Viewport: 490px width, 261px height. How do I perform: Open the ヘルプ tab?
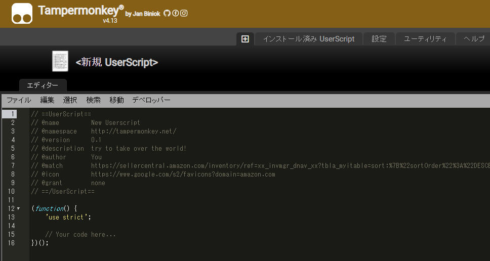[473, 39]
